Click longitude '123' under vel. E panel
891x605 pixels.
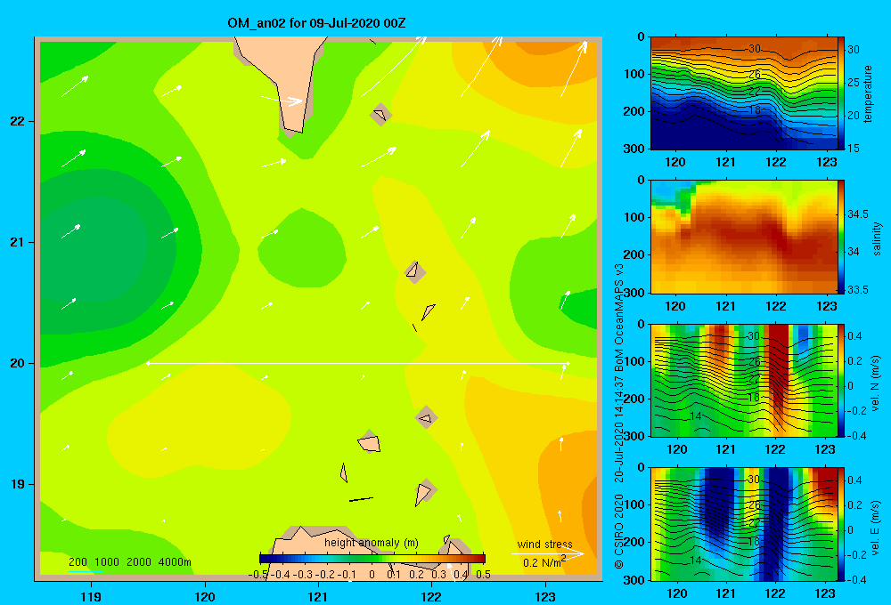[x=825, y=593]
